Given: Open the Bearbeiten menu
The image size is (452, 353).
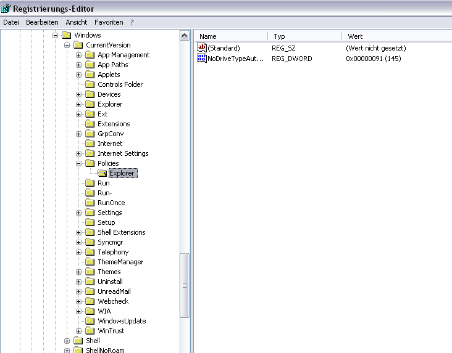Looking at the screenshot, I should pyautogui.click(x=42, y=22).
